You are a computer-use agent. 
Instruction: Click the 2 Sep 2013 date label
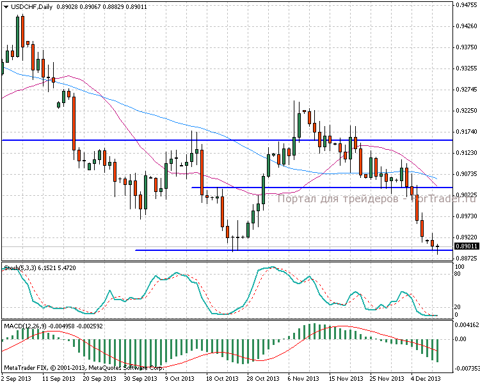pyautogui.click(x=16, y=379)
